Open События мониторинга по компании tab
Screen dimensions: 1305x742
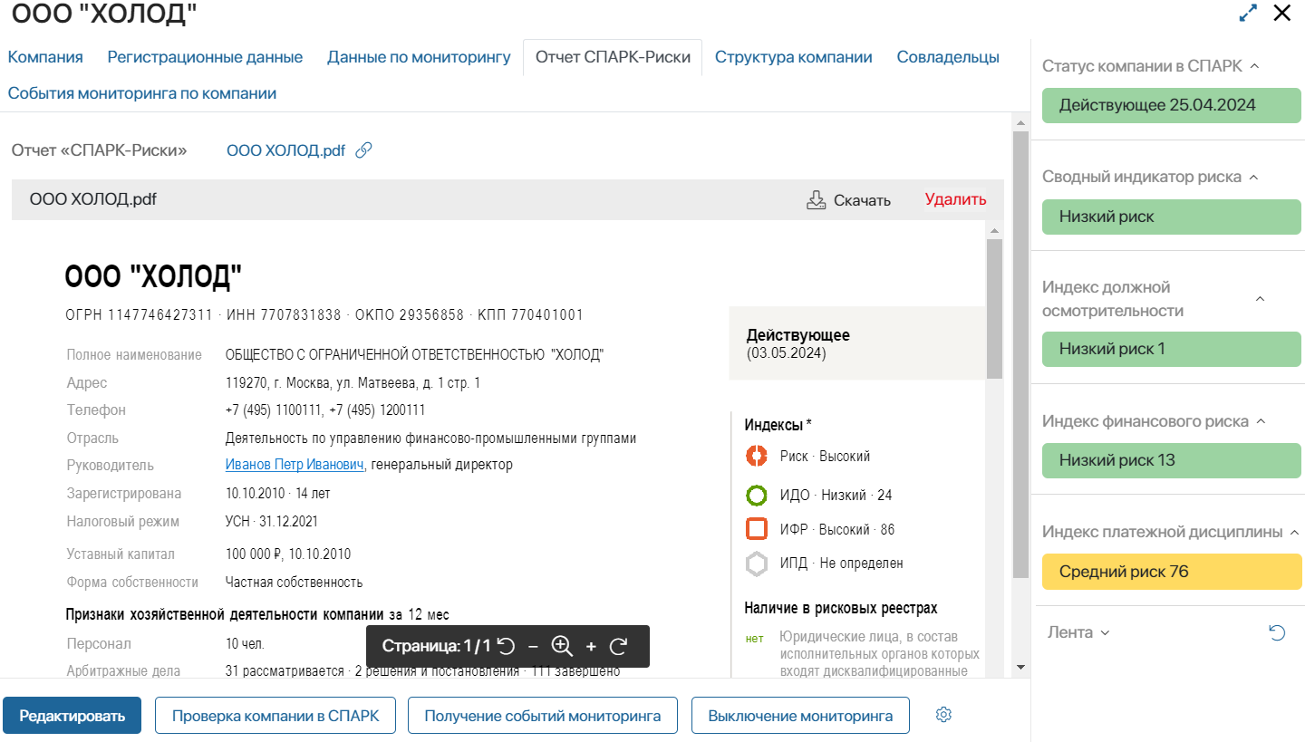(x=142, y=93)
